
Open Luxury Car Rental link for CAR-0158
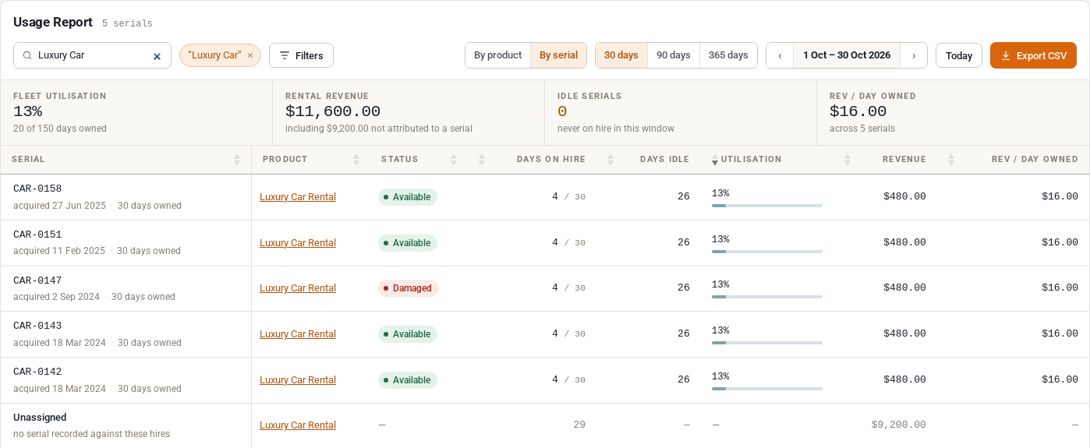(298, 197)
